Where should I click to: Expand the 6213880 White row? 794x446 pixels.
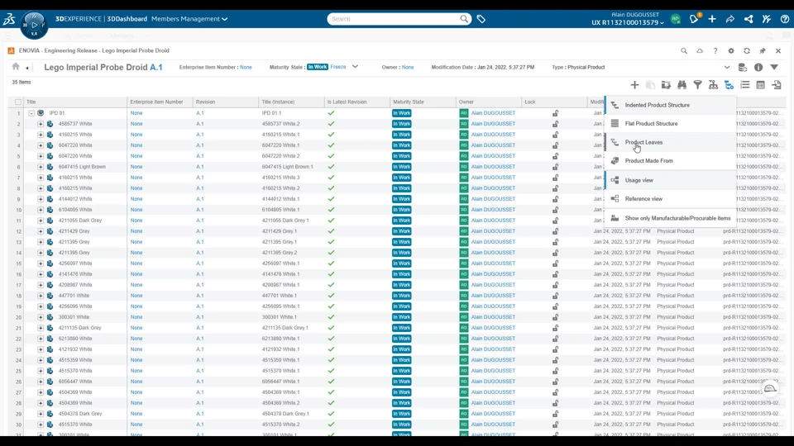pos(41,339)
